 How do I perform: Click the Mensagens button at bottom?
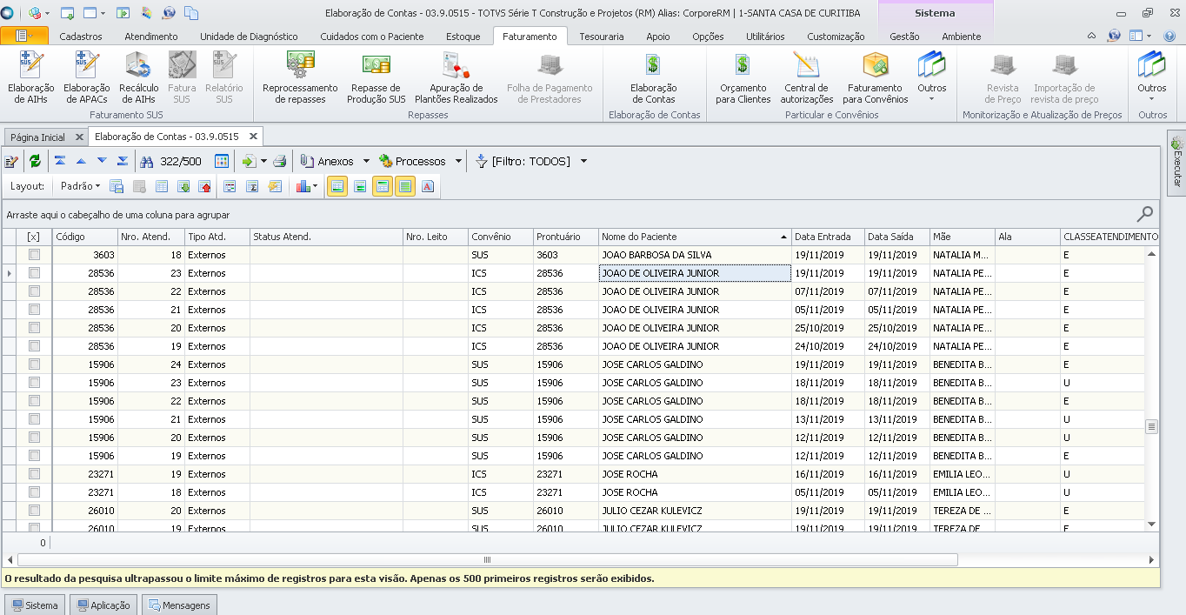[x=178, y=605]
